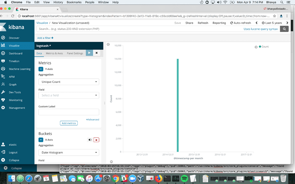Open the View menu

point(46,2)
